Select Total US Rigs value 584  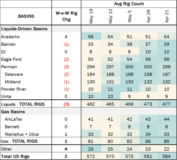point(166,156)
